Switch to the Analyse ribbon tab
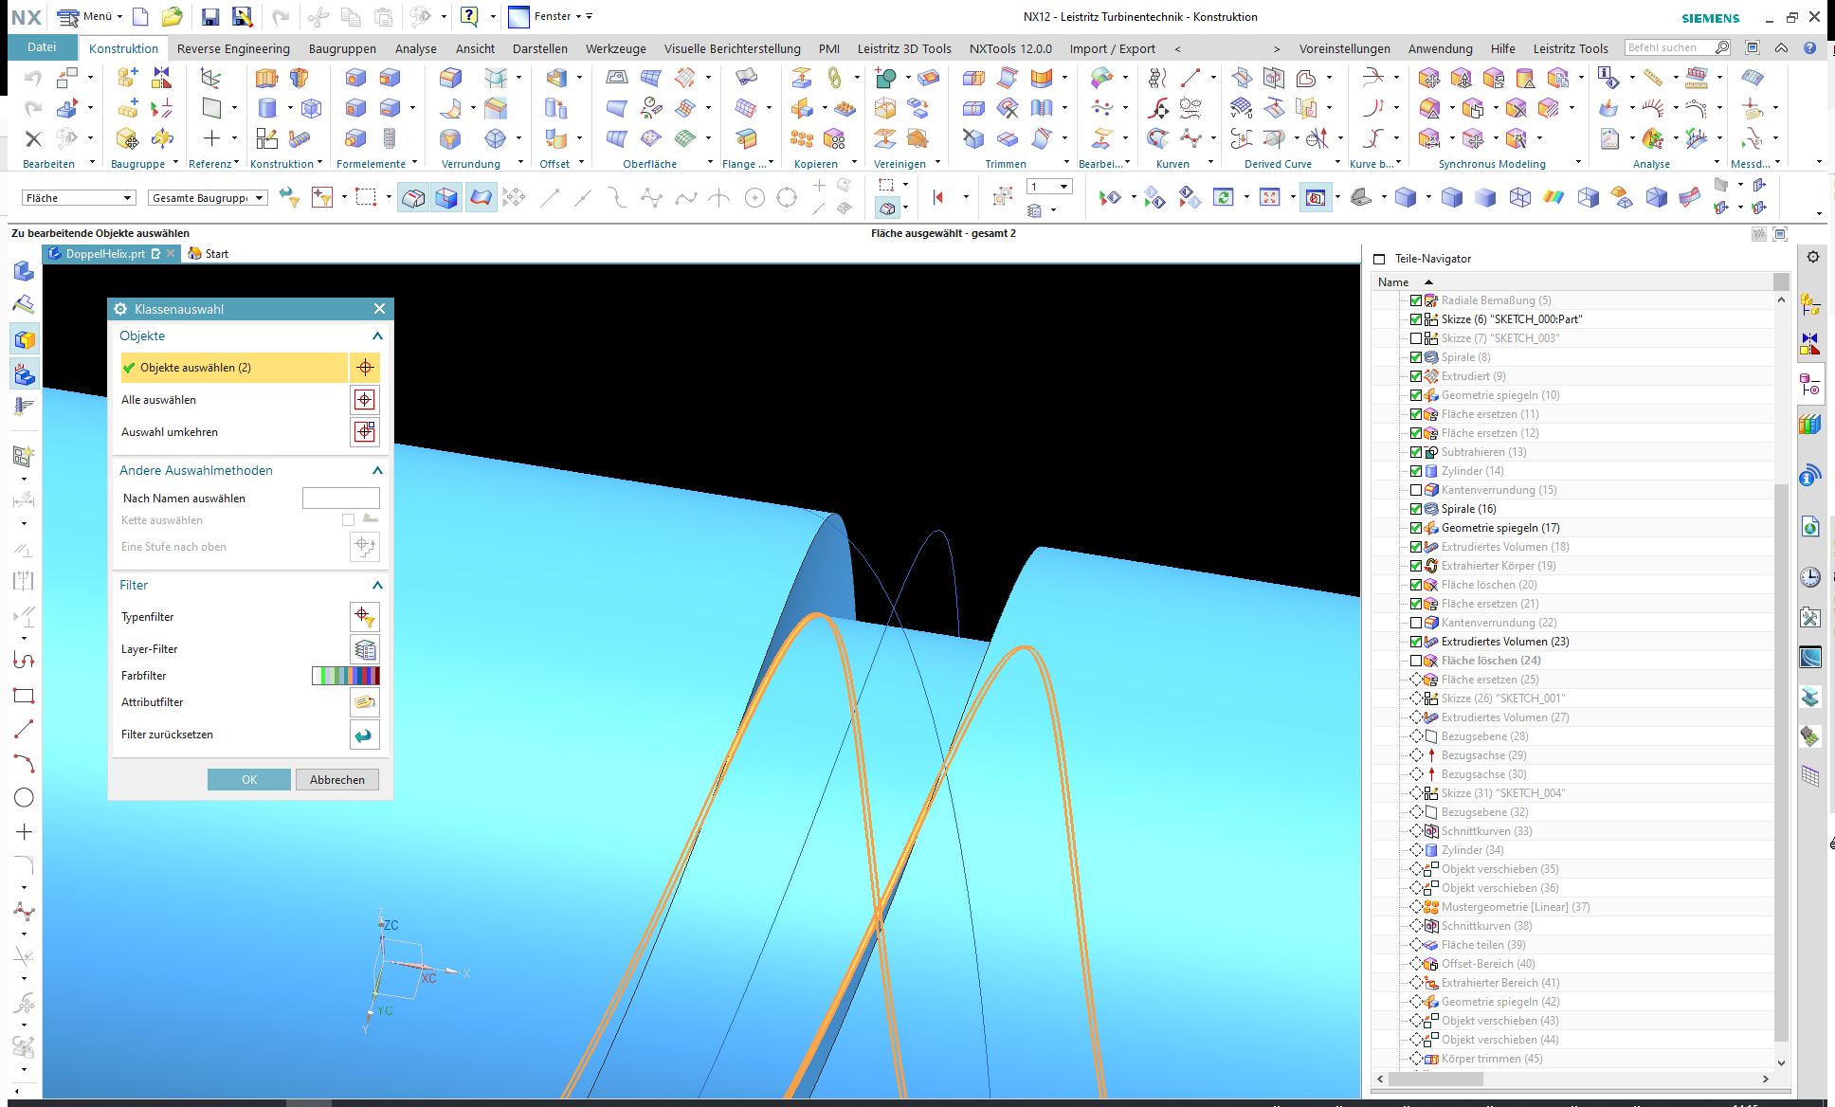Screen dimensions: 1835x1107 416,48
